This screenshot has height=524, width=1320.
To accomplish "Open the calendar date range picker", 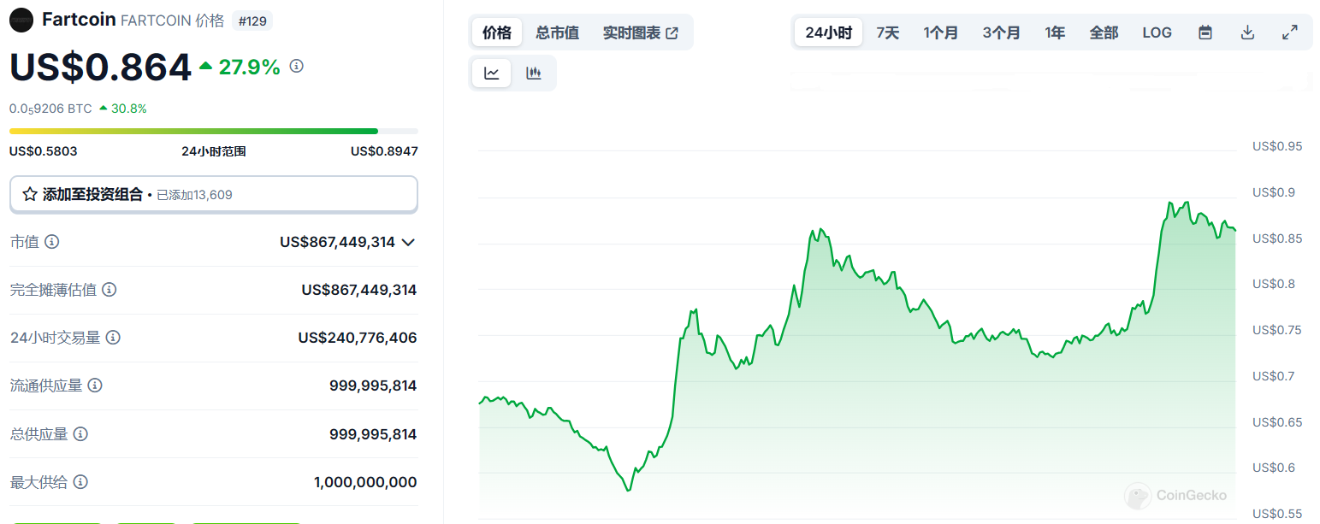I will (x=1205, y=32).
